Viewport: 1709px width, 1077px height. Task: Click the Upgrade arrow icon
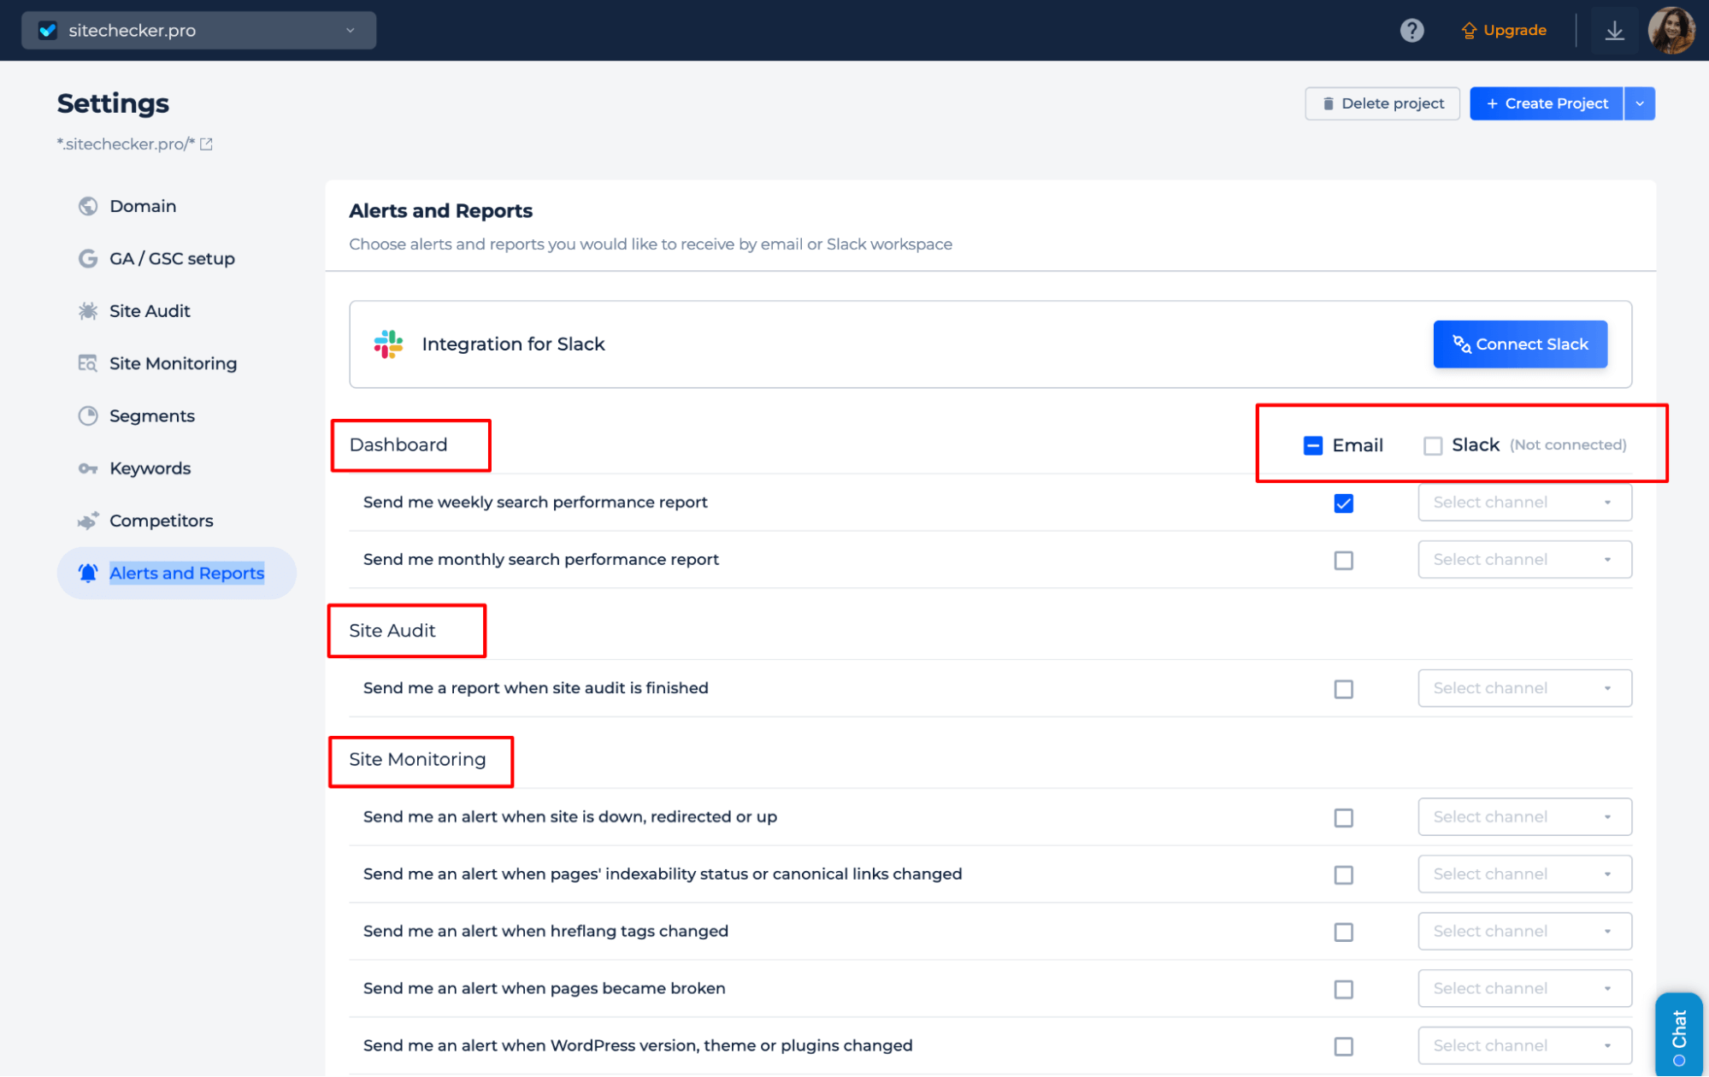pyautogui.click(x=1469, y=31)
